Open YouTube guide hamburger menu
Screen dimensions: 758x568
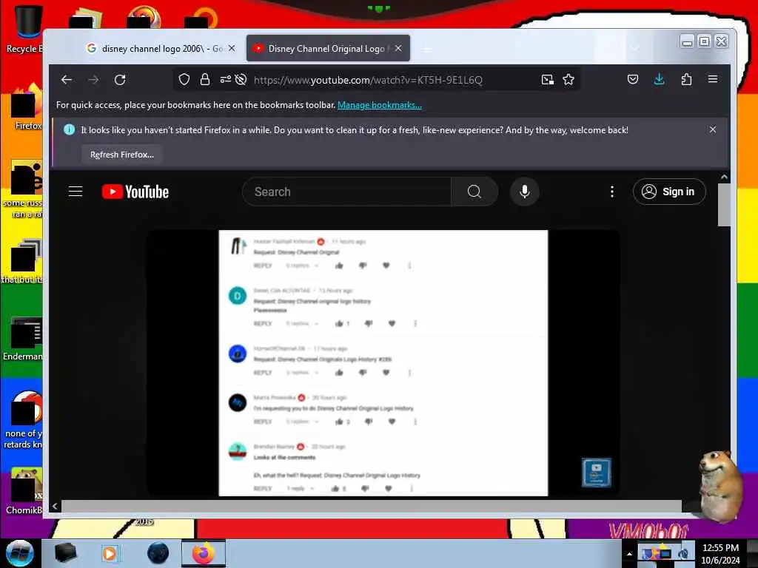click(76, 192)
